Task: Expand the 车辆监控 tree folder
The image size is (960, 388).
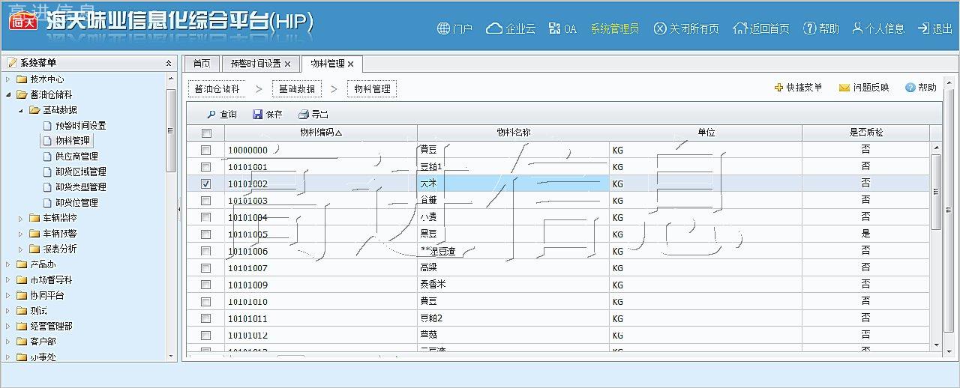Action: click(21, 218)
